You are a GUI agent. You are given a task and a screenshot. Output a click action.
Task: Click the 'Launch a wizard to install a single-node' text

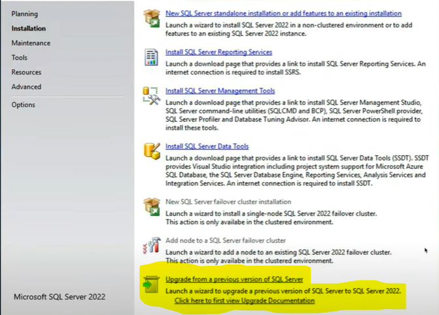pyautogui.click(x=271, y=213)
